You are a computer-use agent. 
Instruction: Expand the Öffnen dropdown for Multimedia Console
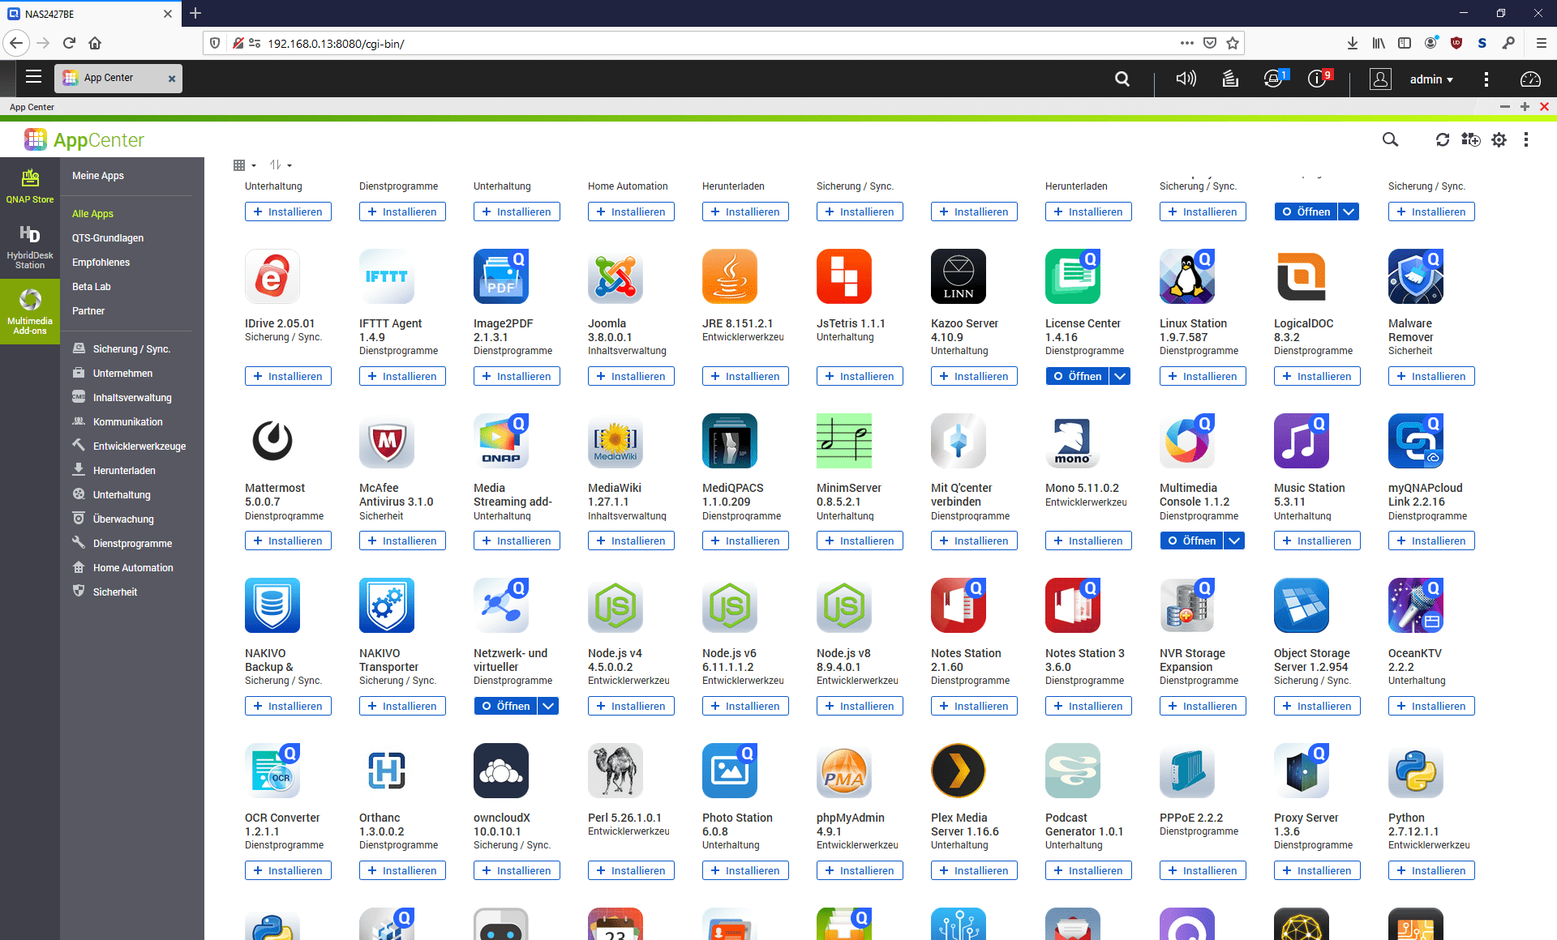[1233, 540]
